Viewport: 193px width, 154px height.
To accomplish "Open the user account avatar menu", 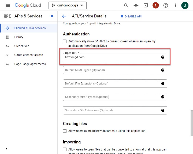I will [185, 5].
